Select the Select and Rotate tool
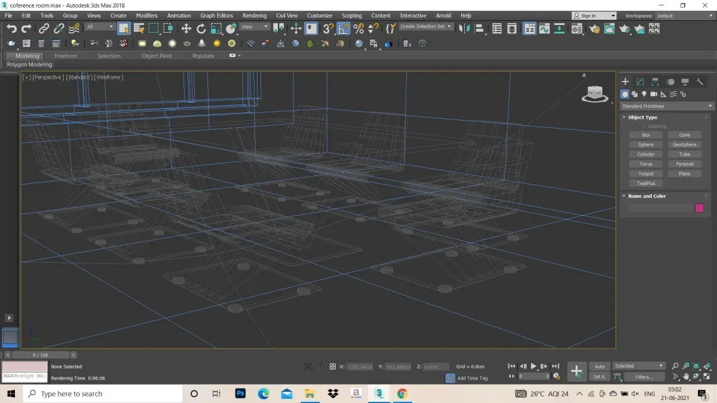The height and width of the screenshot is (403, 717). [x=201, y=28]
